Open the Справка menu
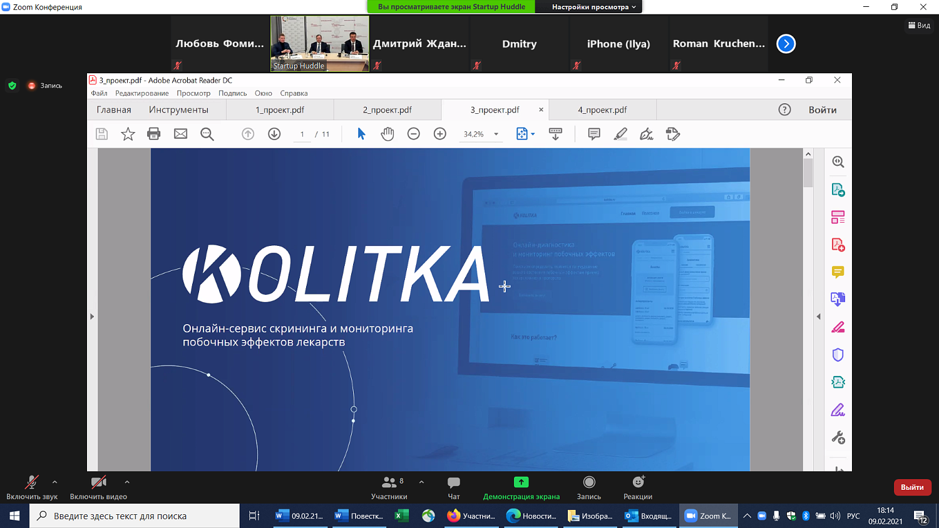939x528 pixels. point(294,93)
